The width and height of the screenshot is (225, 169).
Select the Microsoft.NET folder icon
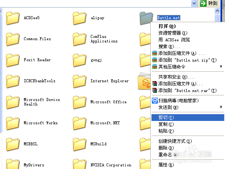coord(79,123)
